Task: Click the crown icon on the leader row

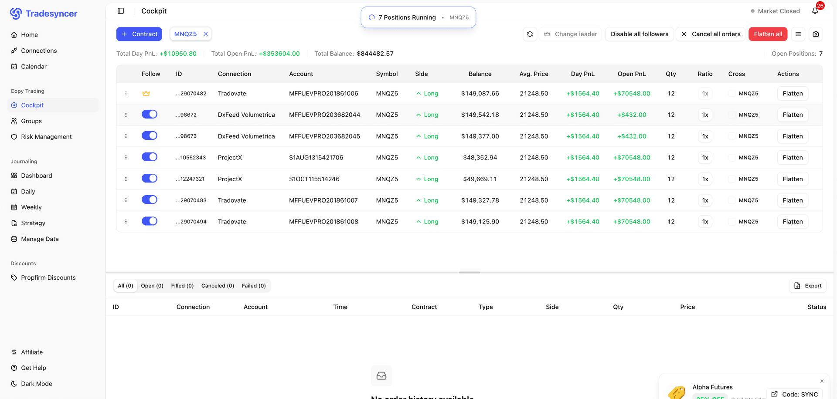Action: click(x=146, y=93)
